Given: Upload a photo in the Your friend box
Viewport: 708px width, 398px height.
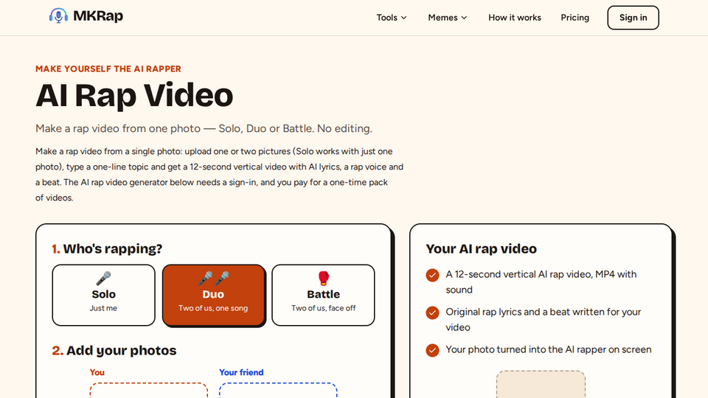Looking at the screenshot, I should pos(278,391).
